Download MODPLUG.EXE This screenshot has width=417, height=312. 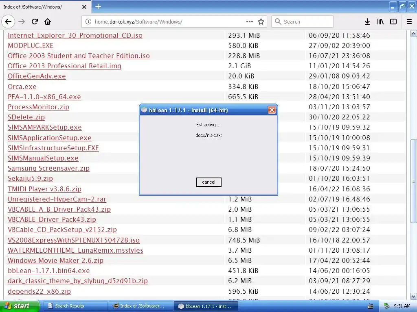point(31,45)
